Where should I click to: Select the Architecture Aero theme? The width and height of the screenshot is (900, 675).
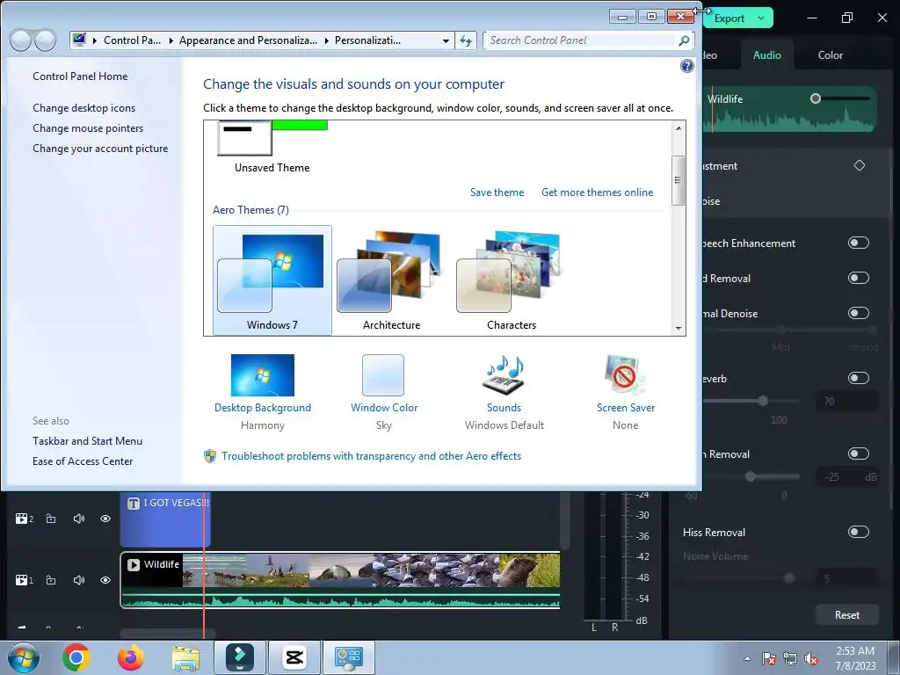point(391,280)
